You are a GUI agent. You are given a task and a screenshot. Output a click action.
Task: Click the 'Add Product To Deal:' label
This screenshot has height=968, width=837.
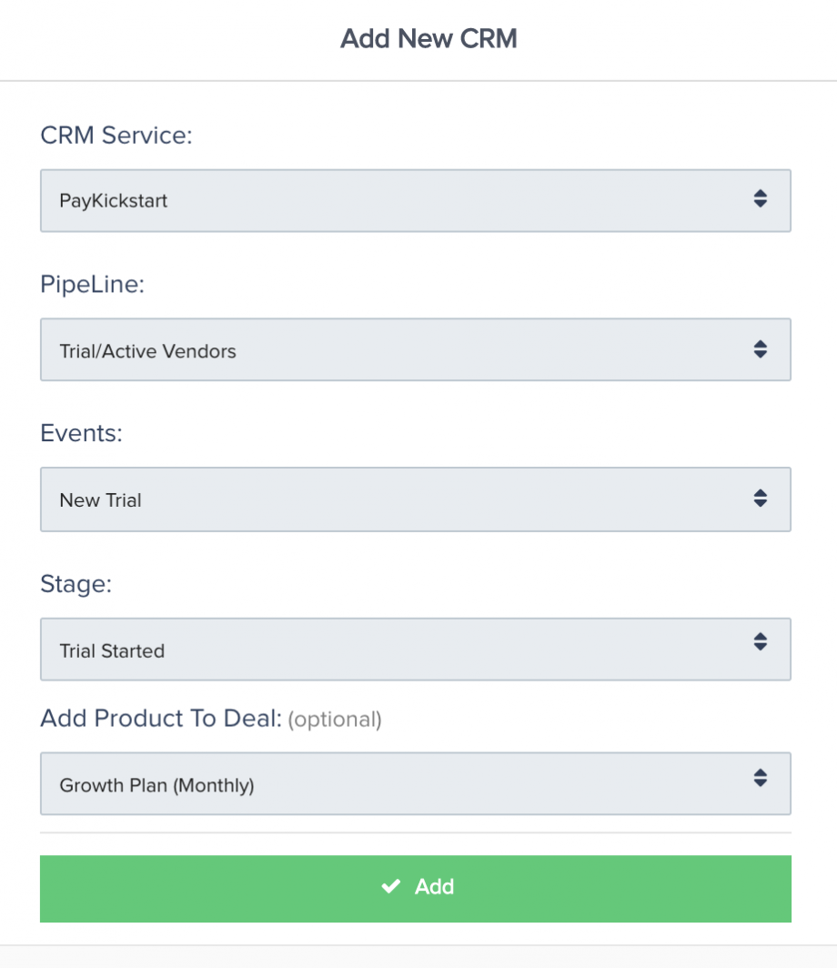(x=161, y=719)
